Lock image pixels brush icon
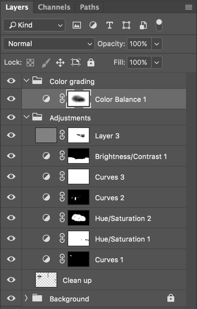The width and height of the screenshot is (197, 309). pyautogui.click(x=46, y=63)
